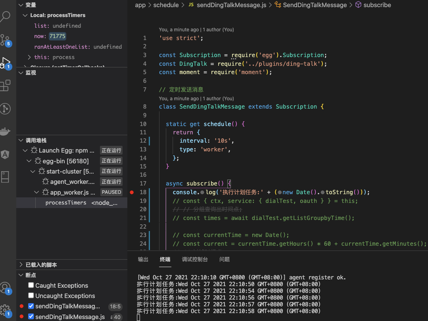Open the Extensions view icon

point(5,86)
